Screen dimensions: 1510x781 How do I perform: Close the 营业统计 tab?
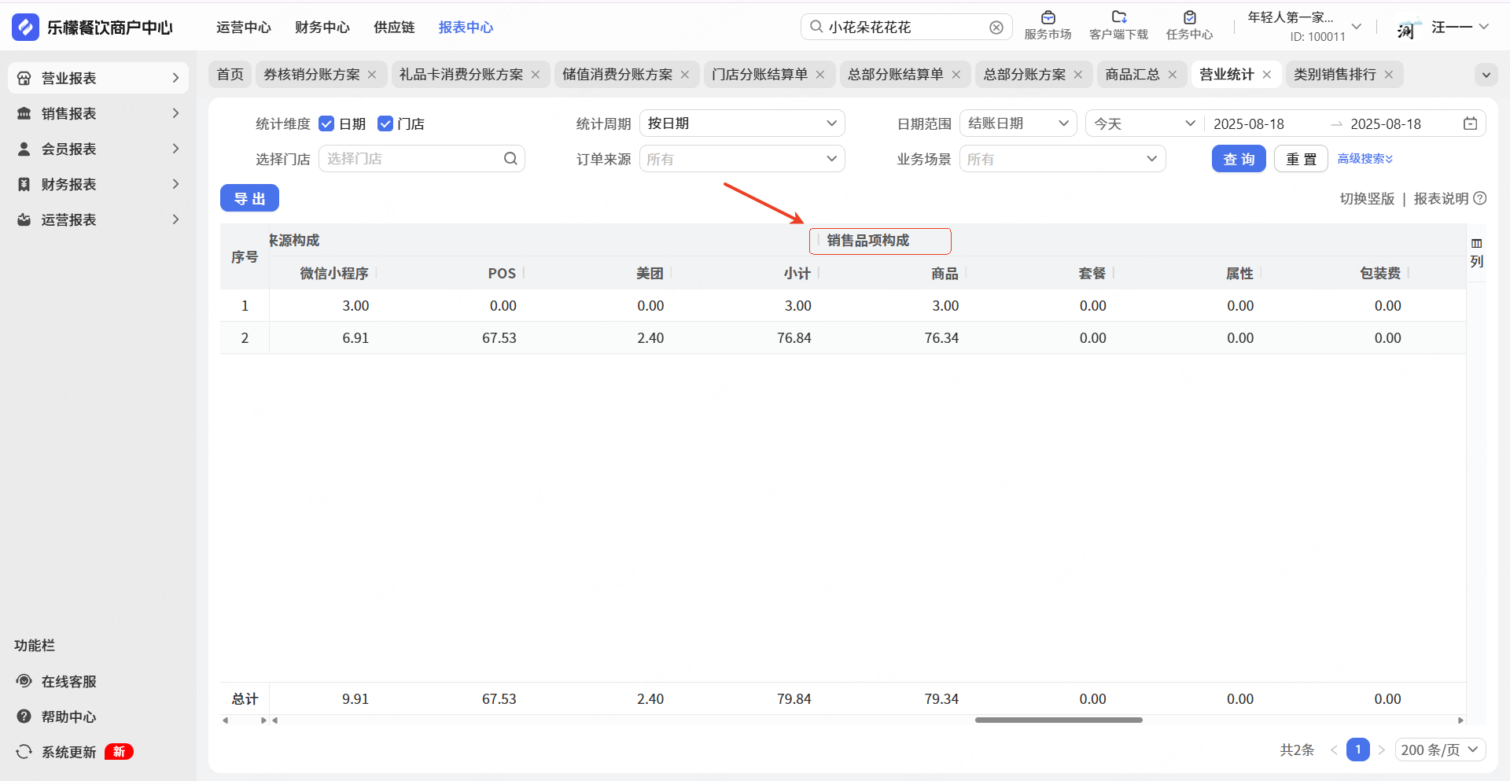[x=1267, y=75]
